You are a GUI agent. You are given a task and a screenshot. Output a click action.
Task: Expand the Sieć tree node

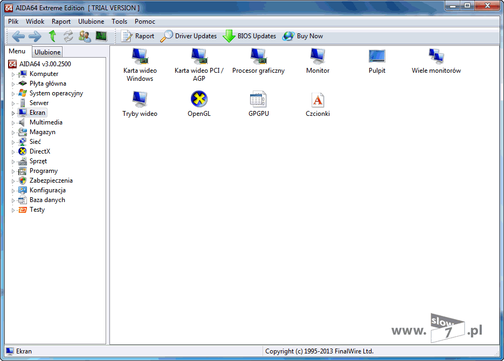(x=13, y=142)
